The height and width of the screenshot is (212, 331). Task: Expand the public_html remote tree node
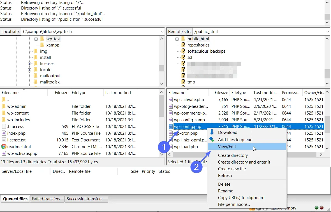coord(177,39)
